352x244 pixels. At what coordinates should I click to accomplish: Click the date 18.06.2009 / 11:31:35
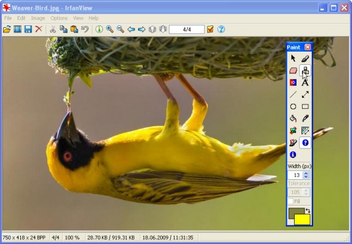(x=168, y=238)
